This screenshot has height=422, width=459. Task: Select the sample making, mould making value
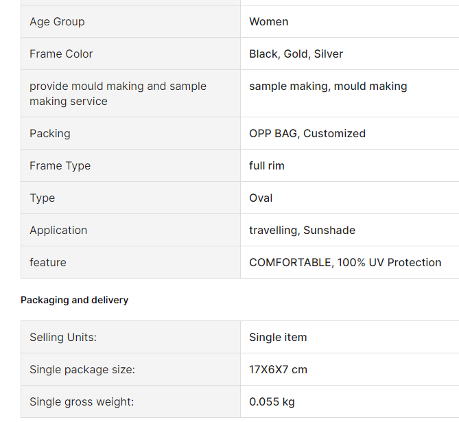click(x=328, y=86)
